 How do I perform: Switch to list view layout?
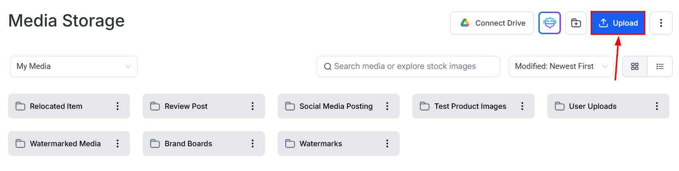660,66
